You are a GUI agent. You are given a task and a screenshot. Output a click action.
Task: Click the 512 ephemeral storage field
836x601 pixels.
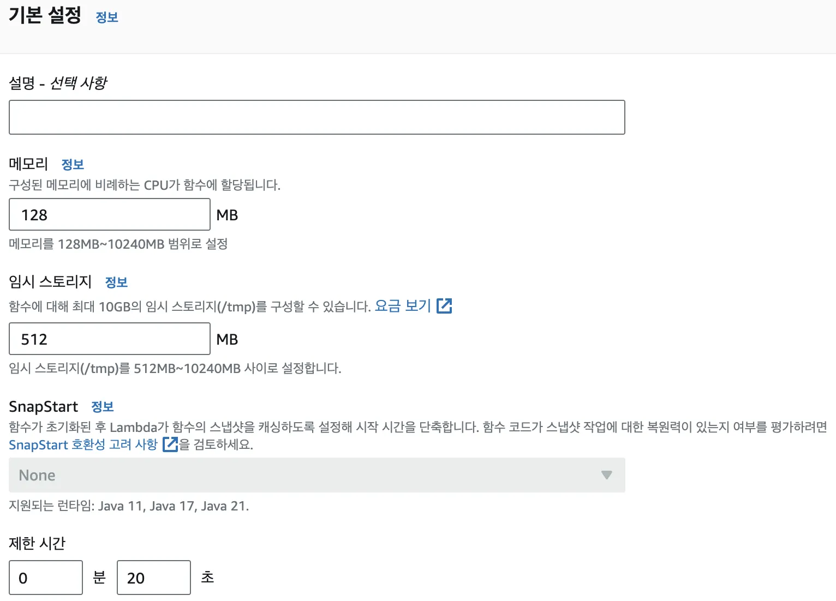click(109, 339)
